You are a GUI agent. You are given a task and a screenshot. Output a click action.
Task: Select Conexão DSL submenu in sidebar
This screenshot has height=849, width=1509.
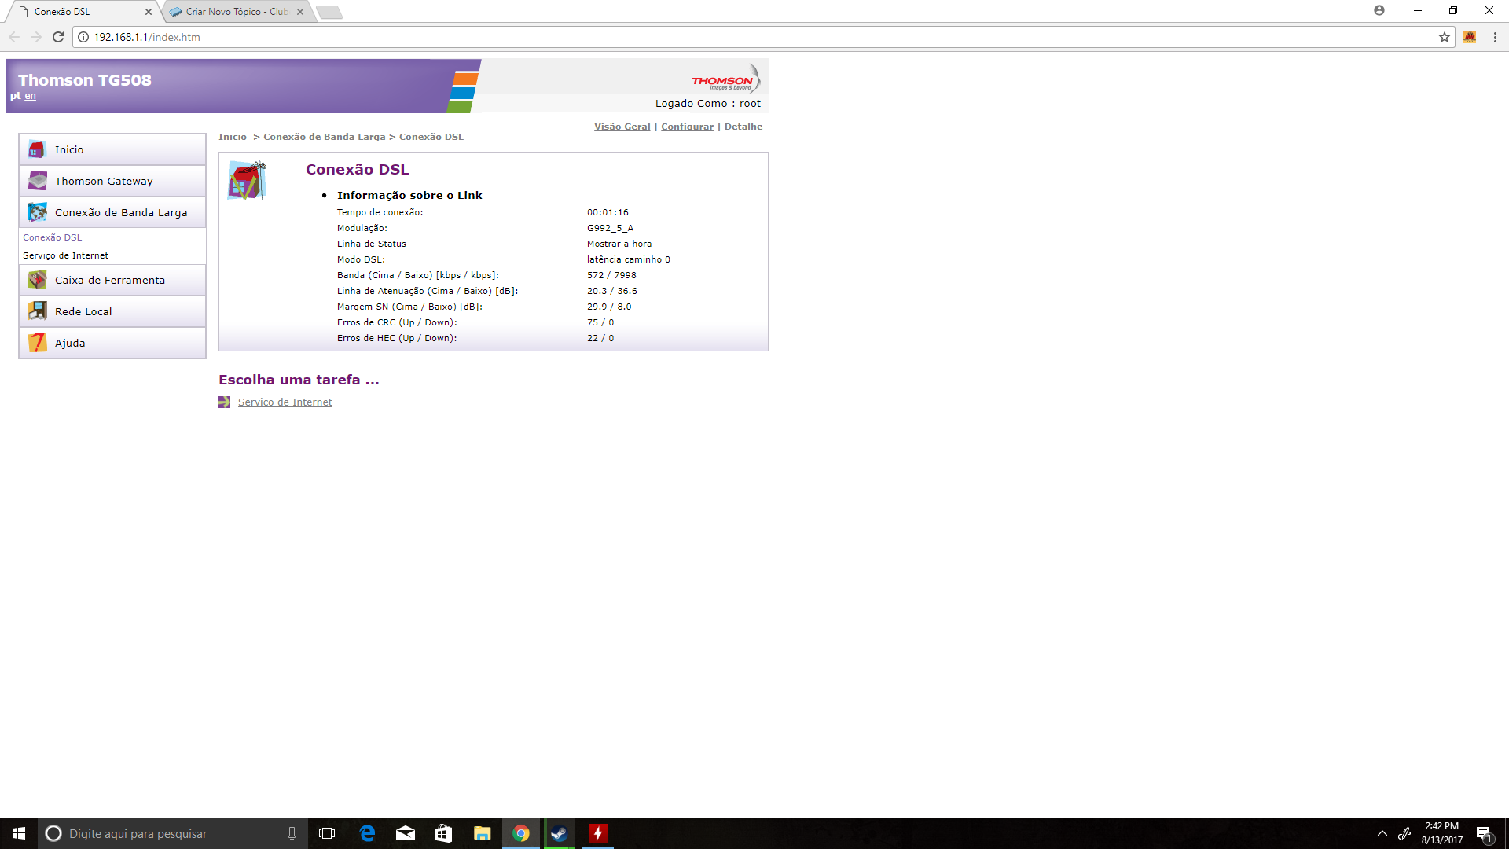52,237
